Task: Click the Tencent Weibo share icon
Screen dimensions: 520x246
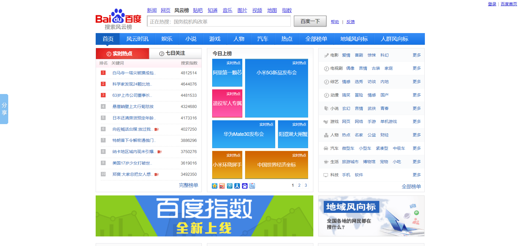Action: 230,186
